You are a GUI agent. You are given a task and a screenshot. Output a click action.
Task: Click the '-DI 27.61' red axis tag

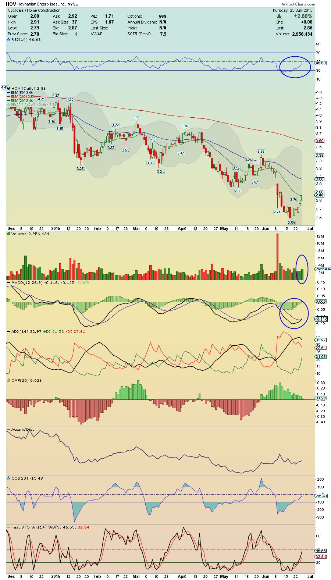[321, 348]
